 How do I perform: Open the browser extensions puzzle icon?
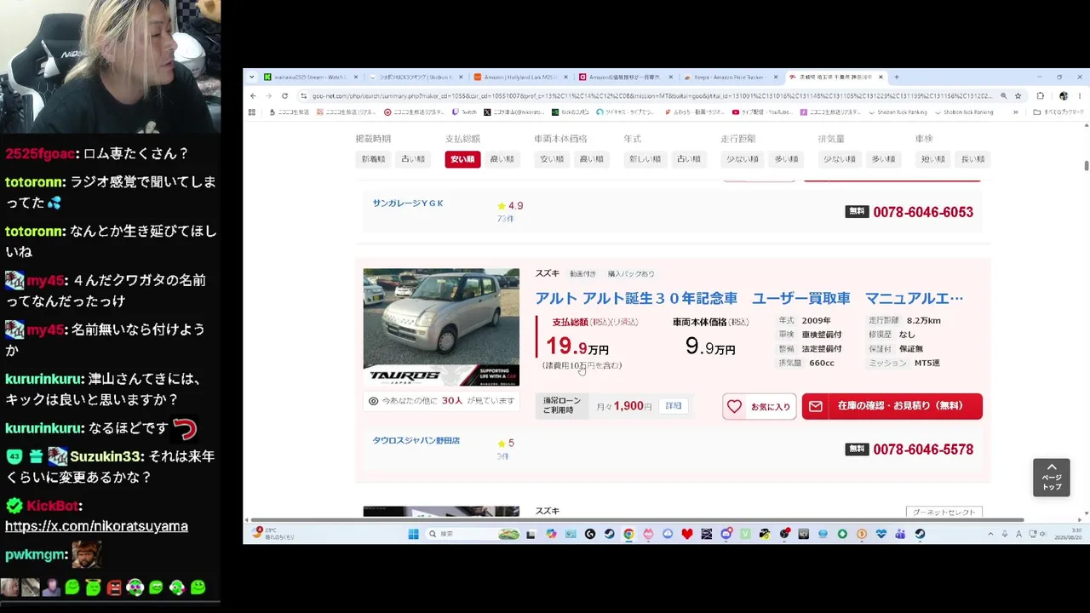[x=1040, y=96]
